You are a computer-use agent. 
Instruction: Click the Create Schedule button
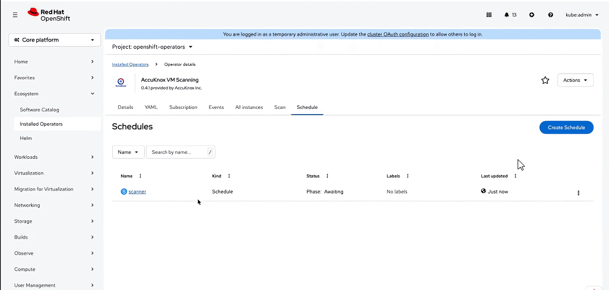(566, 128)
